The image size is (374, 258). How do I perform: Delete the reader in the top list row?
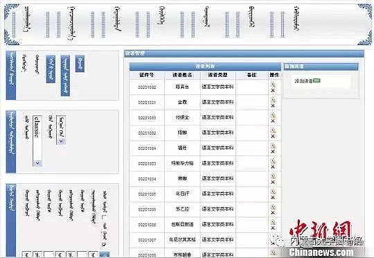pos(273,91)
